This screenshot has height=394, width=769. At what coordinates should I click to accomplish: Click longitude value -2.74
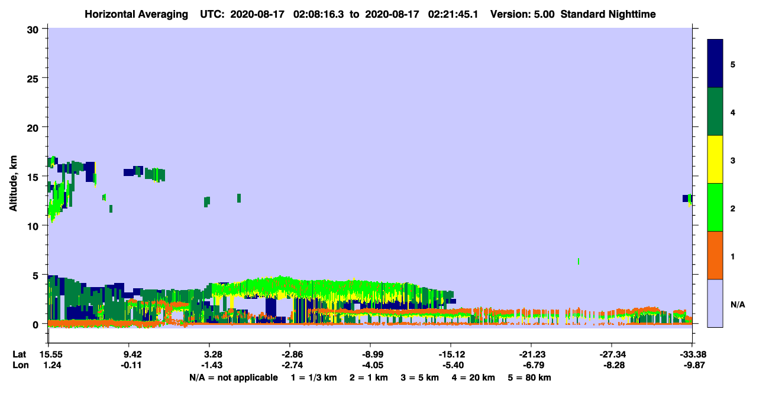pos(292,366)
